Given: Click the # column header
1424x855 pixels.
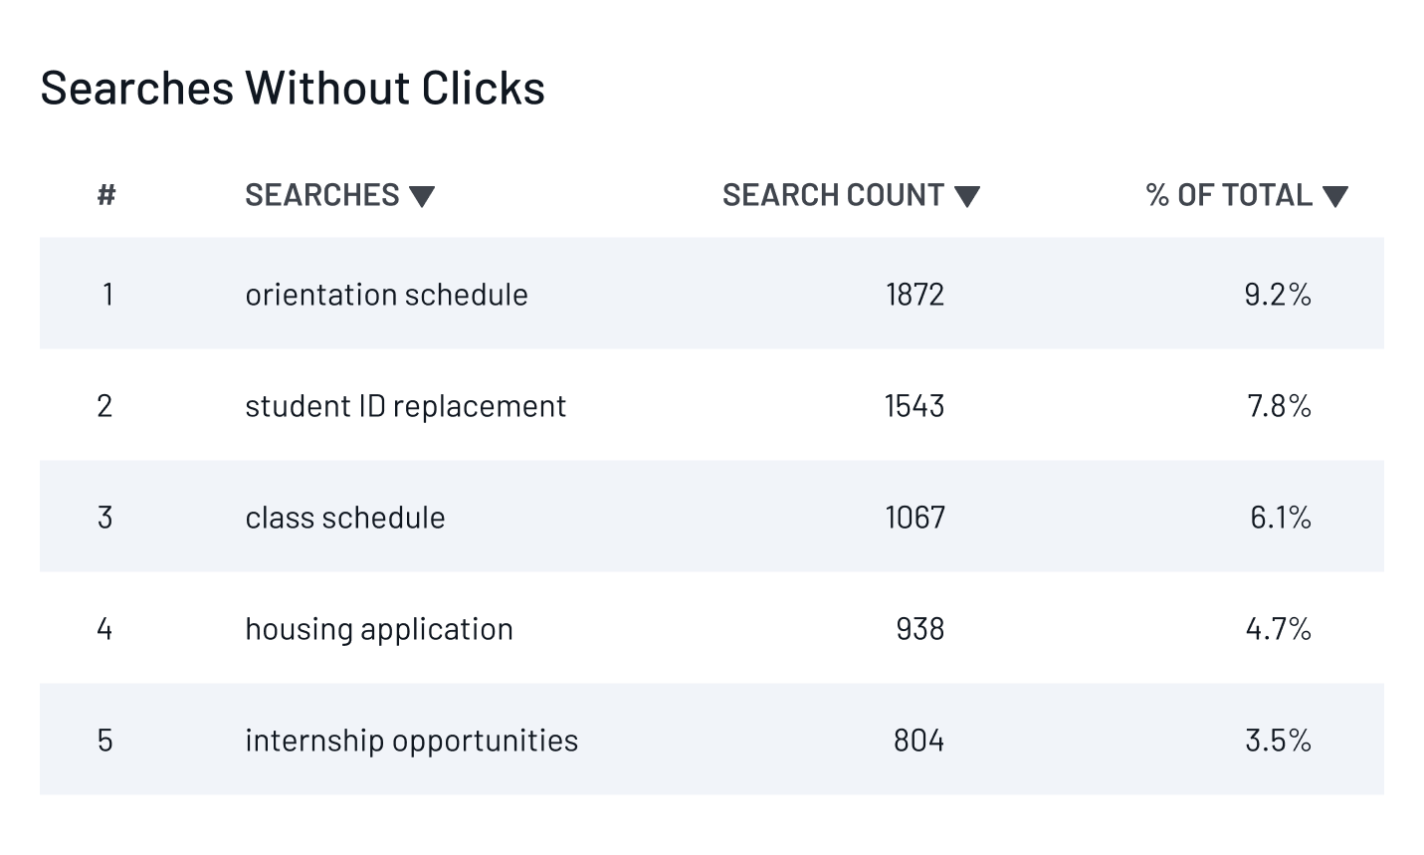Looking at the screenshot, I should 105,195.
